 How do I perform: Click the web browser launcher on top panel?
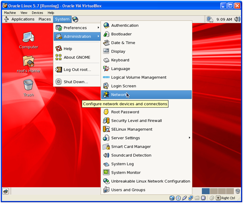point(75,19)
